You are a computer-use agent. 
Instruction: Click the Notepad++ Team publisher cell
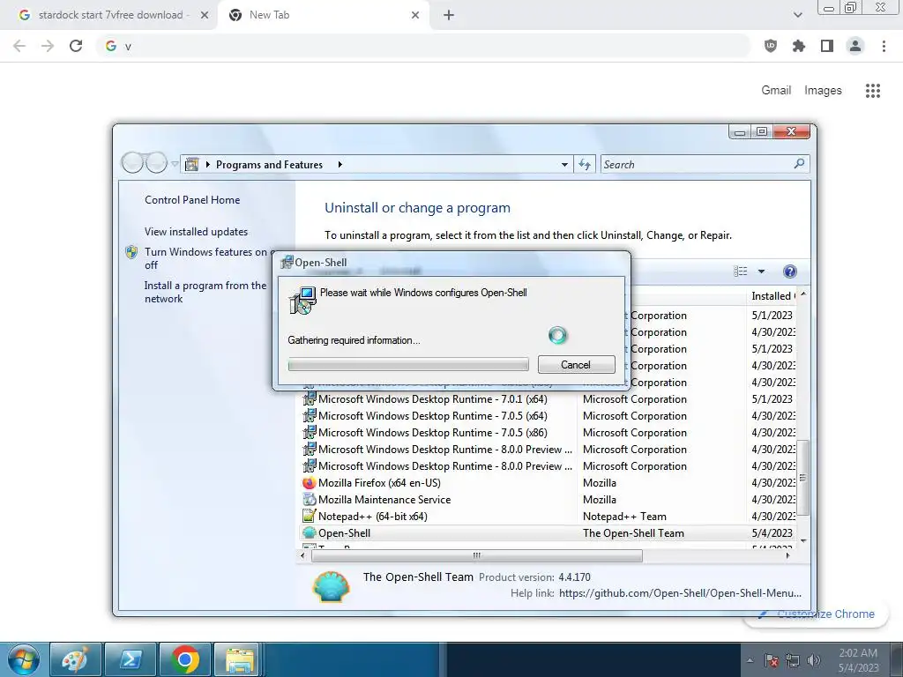click(624, 517)
